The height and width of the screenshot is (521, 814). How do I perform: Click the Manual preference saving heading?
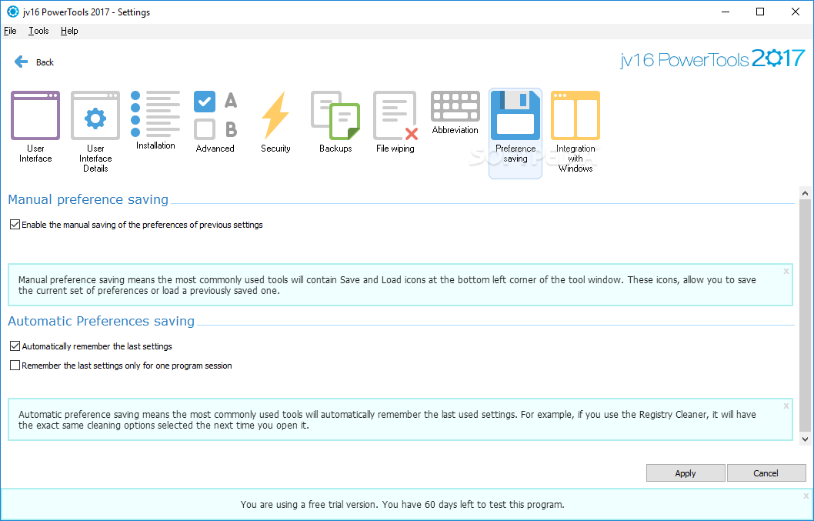point(88,199)
